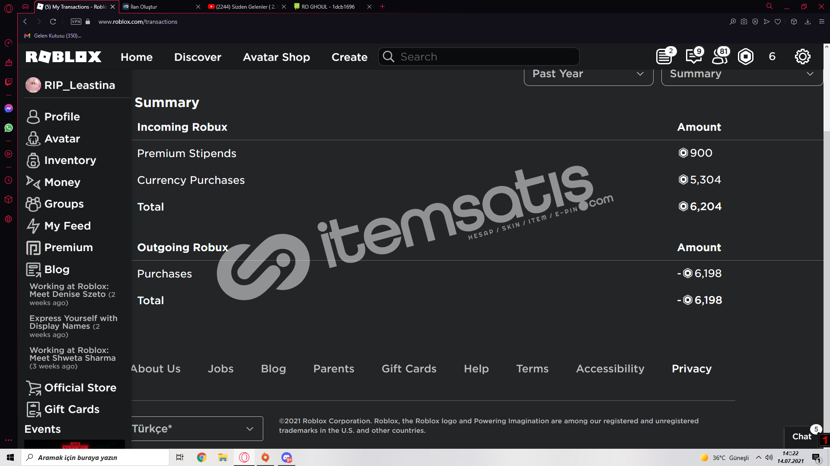Open the Türkçe language dropdown

coord(197,428)
